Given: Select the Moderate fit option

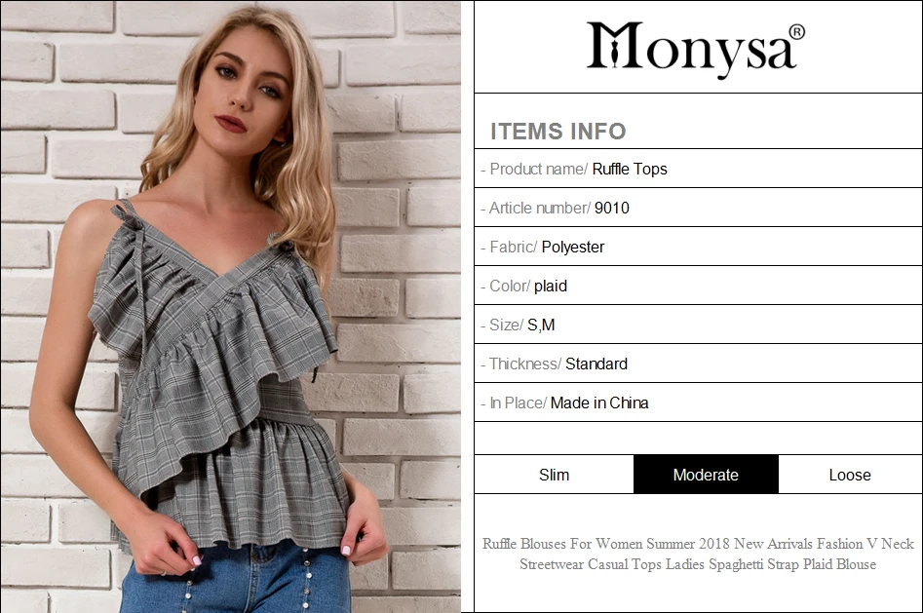Looking at the screenshot, I should tap(706, 475).
